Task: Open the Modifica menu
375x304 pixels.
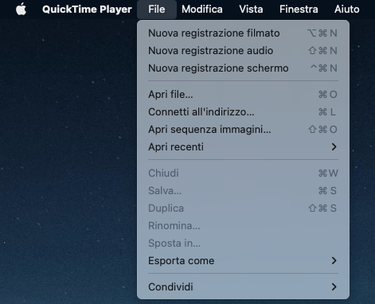Action: (202, 10)
